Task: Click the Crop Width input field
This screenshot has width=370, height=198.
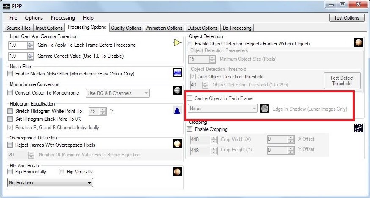Action: pyautogui.click(x=200, y=139)
